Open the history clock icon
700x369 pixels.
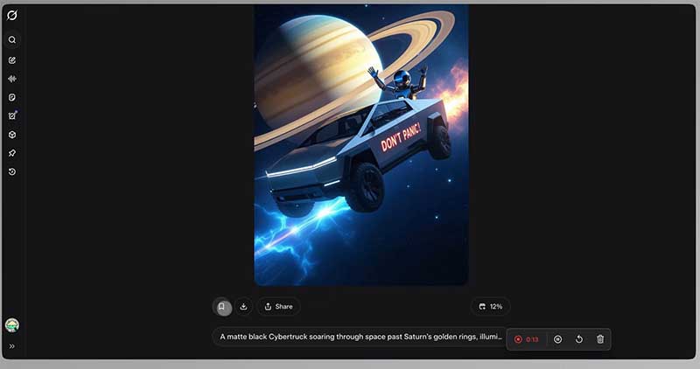pyautogui.click(x=12, y=171)
